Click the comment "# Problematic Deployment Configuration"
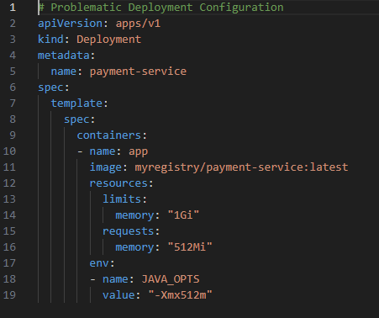379x318 pixels. click(161, 8)
